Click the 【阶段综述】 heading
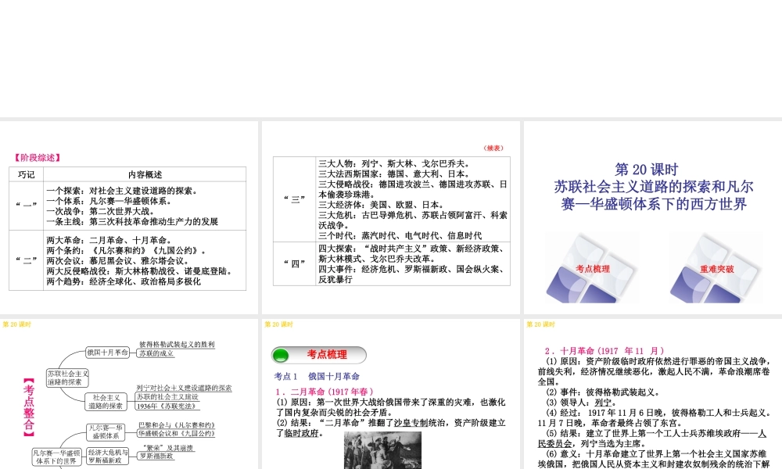 point(38,157)
